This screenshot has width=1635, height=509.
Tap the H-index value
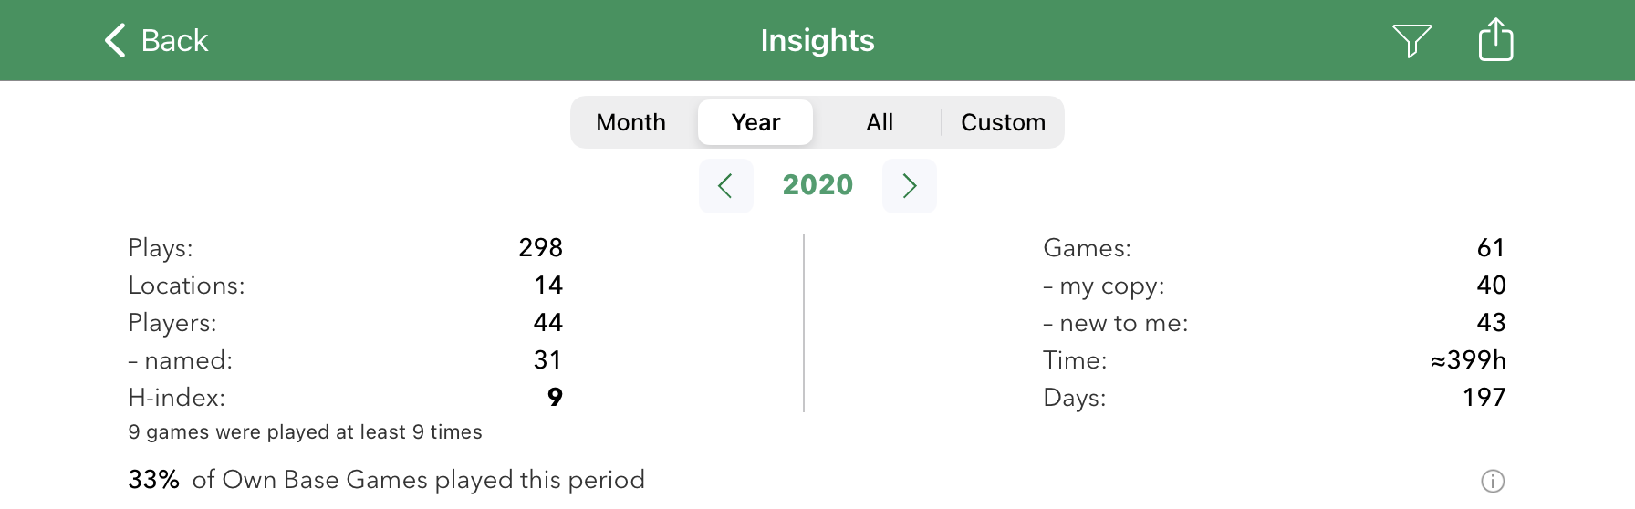pyautogui.click(x=555, y=398)
